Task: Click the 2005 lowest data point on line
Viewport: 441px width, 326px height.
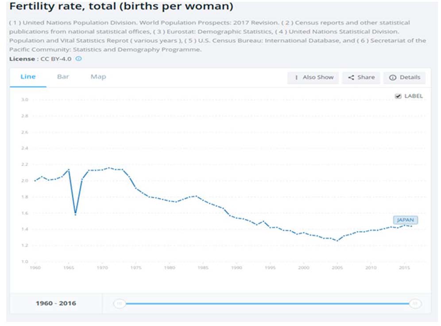Action: point(337,240)
